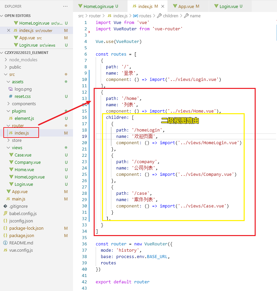Close index.js editor tab

pyautogui.click(x=163, y=6)
